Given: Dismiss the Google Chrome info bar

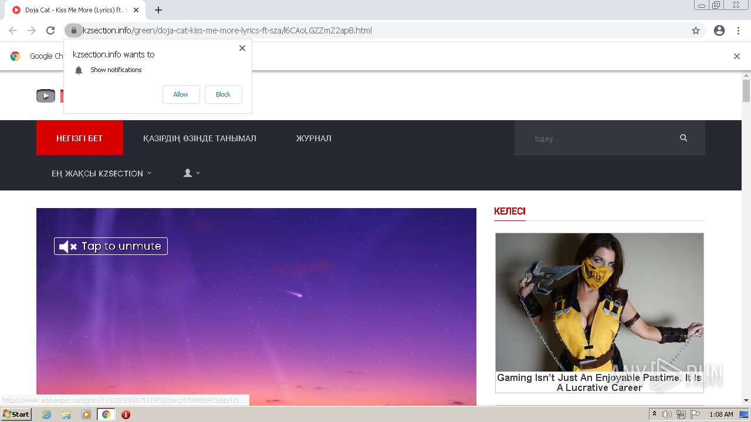Looking at the screenshot, I should tap(737, 56).
